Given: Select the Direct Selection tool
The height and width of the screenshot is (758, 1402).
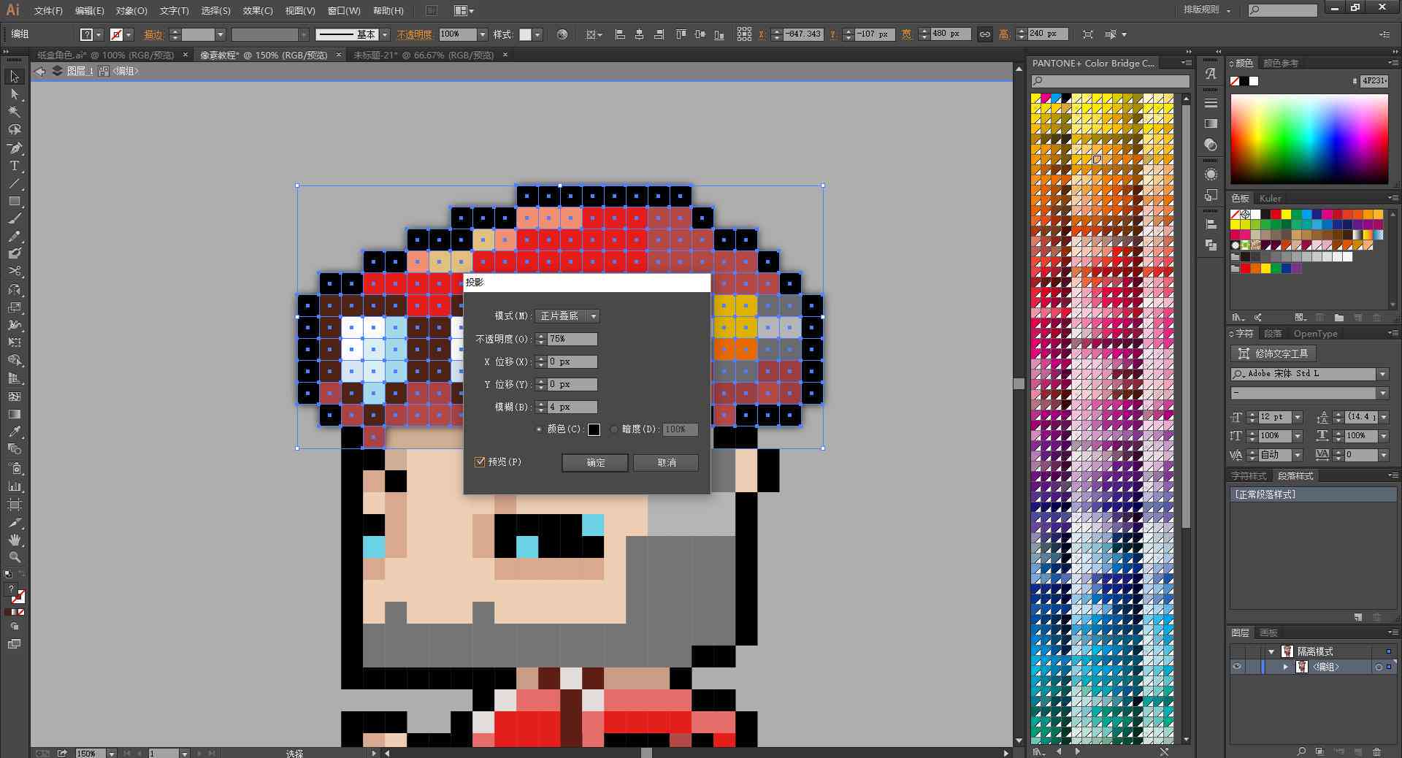Looking at the screenshot, I should click(x=15, y=94).
